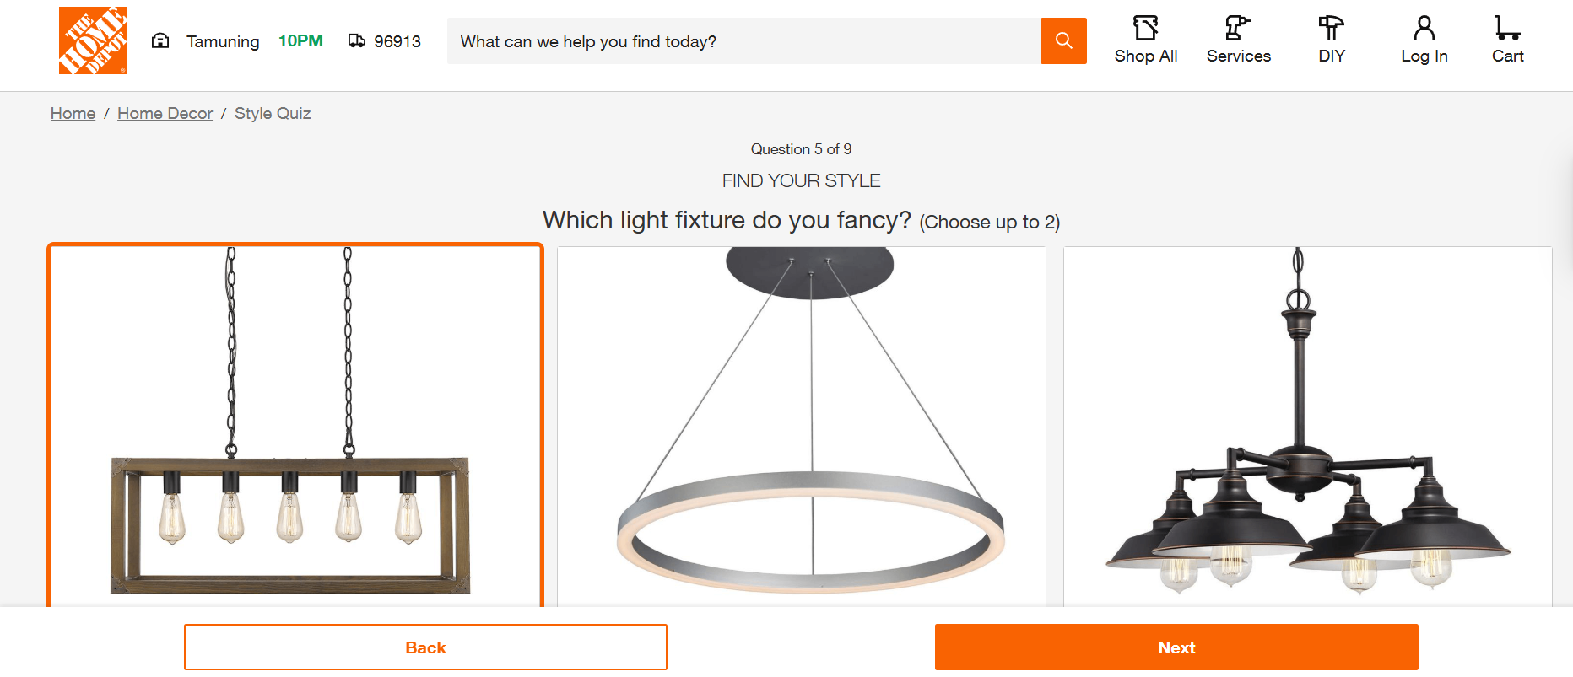The width and height of the screenshot is (1573, 677).
Task: Click the Next button
Action: tap(1176, 647)
